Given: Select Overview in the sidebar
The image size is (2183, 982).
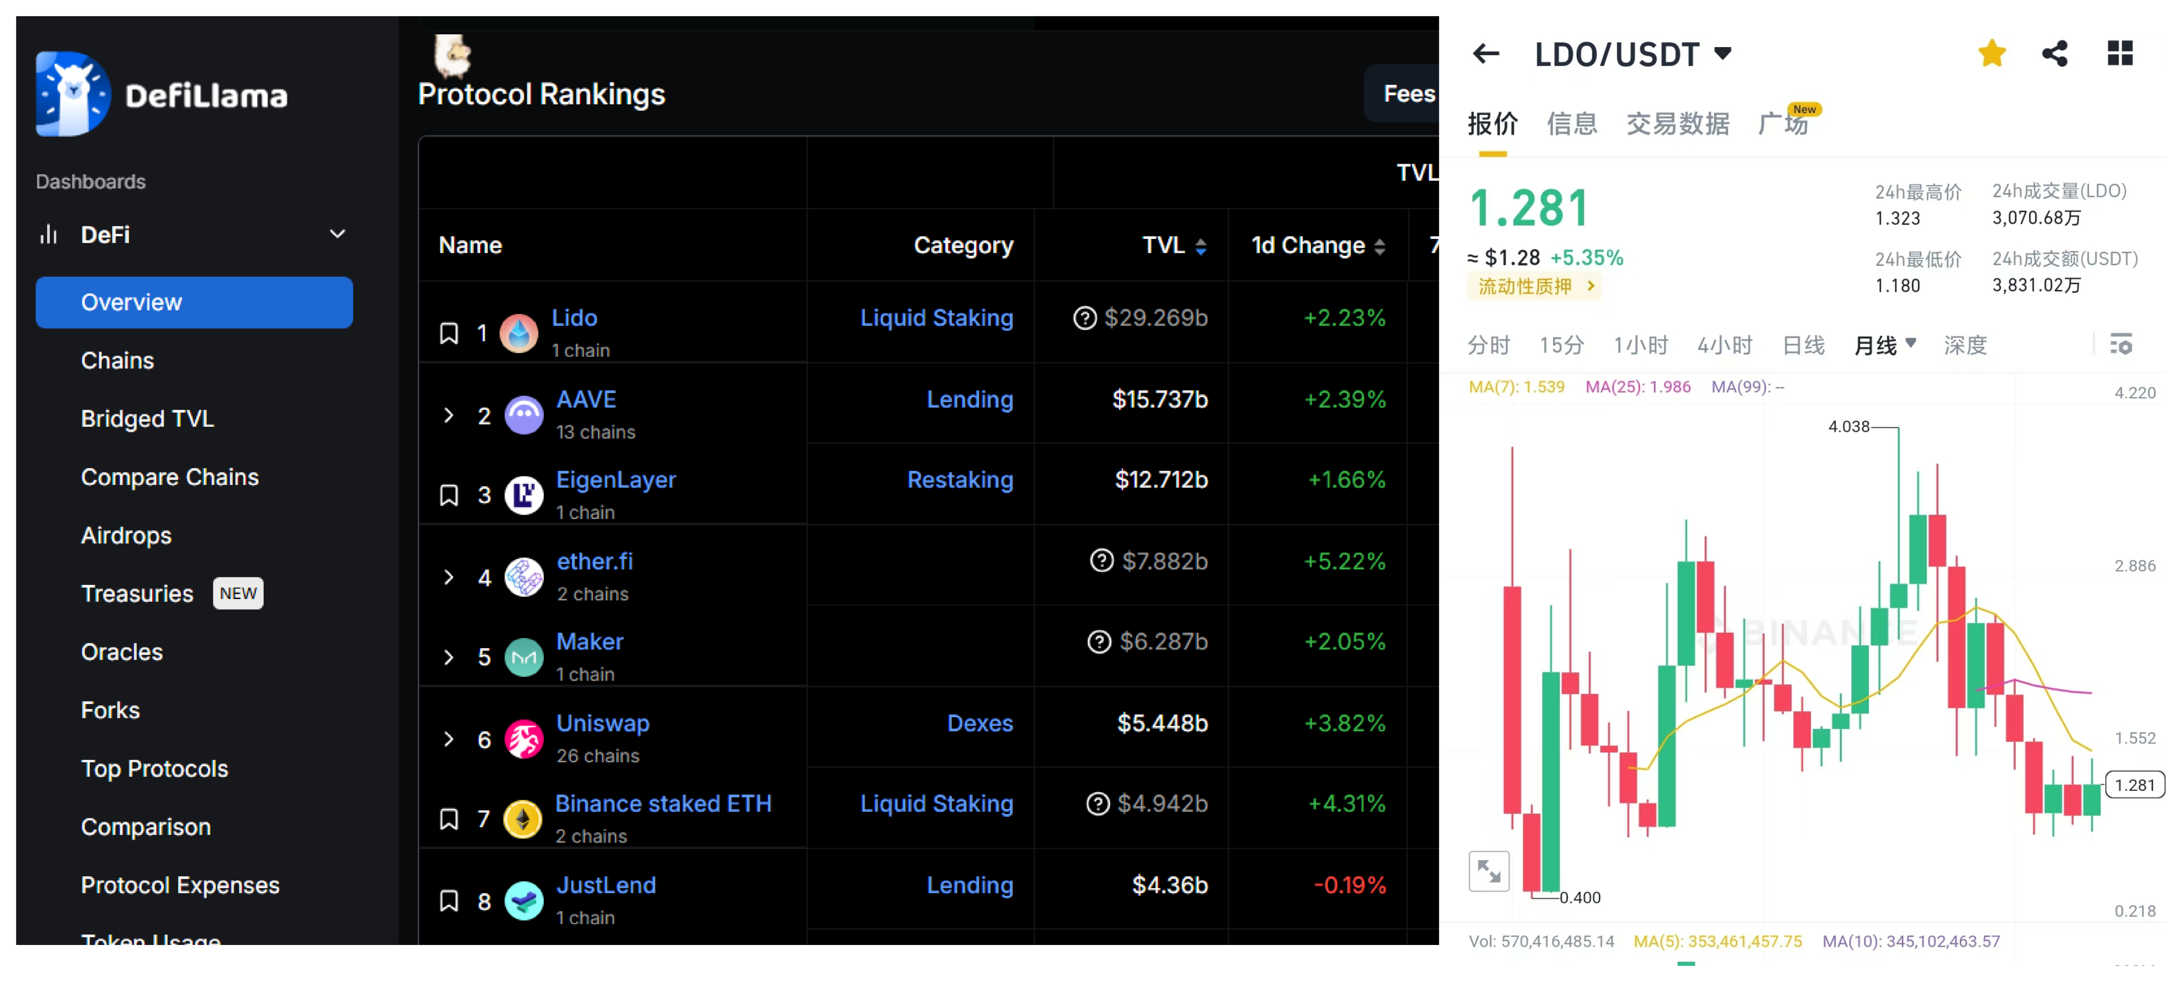Looking at the screenshot, I should (194, 303).
